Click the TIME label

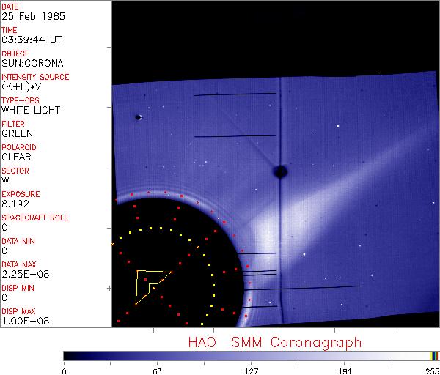tap(10, 30)
